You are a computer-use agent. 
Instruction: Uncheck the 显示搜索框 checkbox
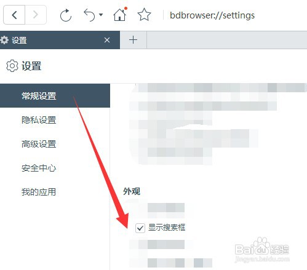point(140,228)
